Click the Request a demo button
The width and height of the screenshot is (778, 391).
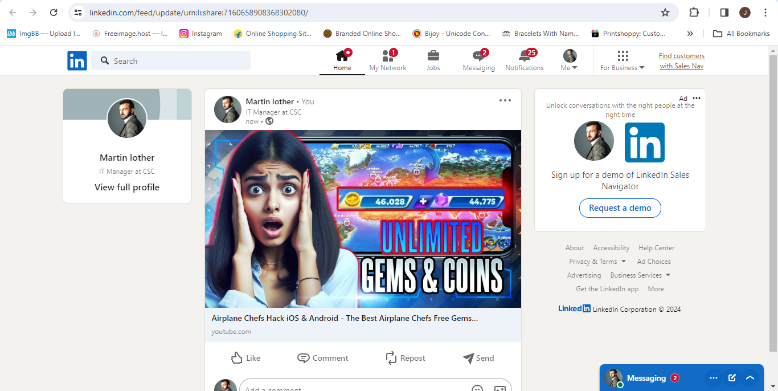click(620, 208)
